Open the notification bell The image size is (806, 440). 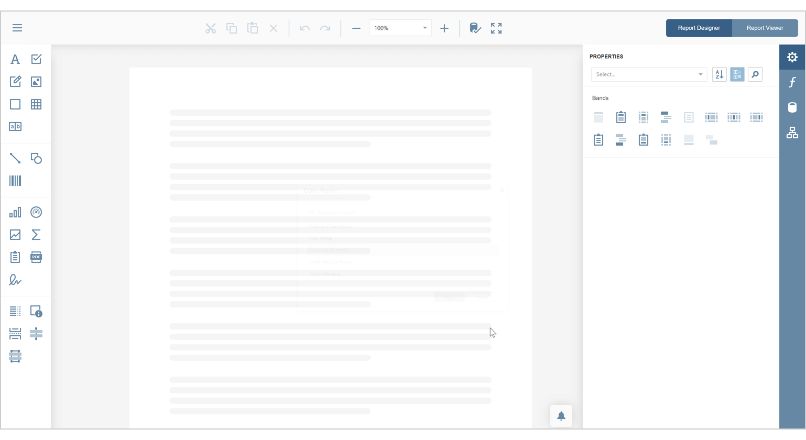[561, 415]
